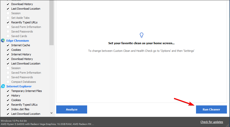Uncheck Recently Typed URLs under Internet Explorer
The height and width of the screenshot is (127, 230).
pos(8,105)
